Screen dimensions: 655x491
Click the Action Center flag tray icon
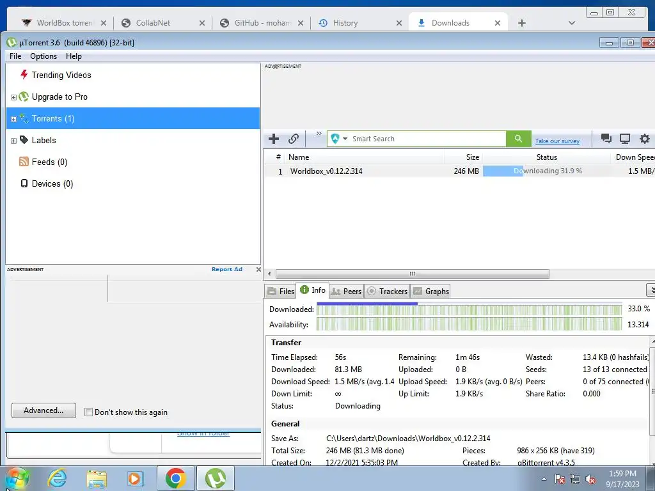coord(560,479)
